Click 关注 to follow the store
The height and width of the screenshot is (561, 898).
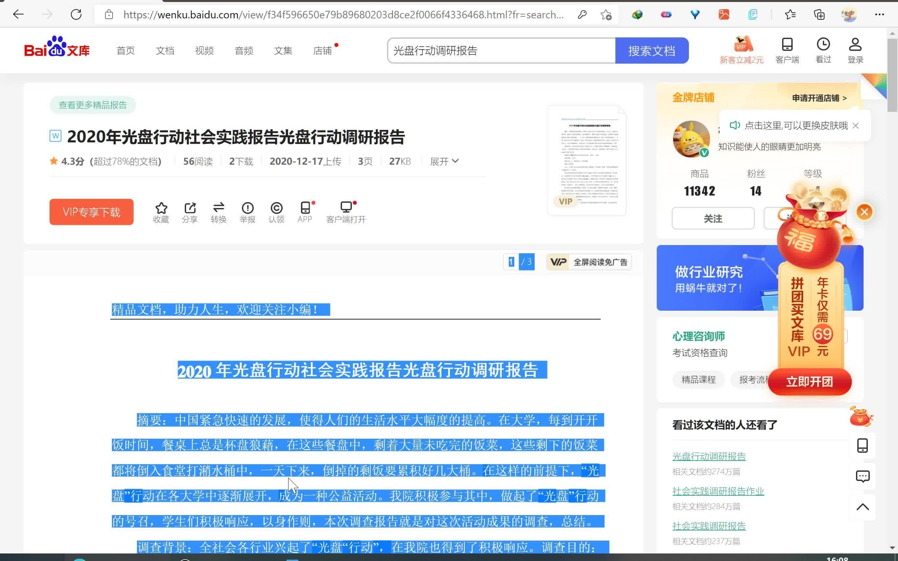point(713,218)
